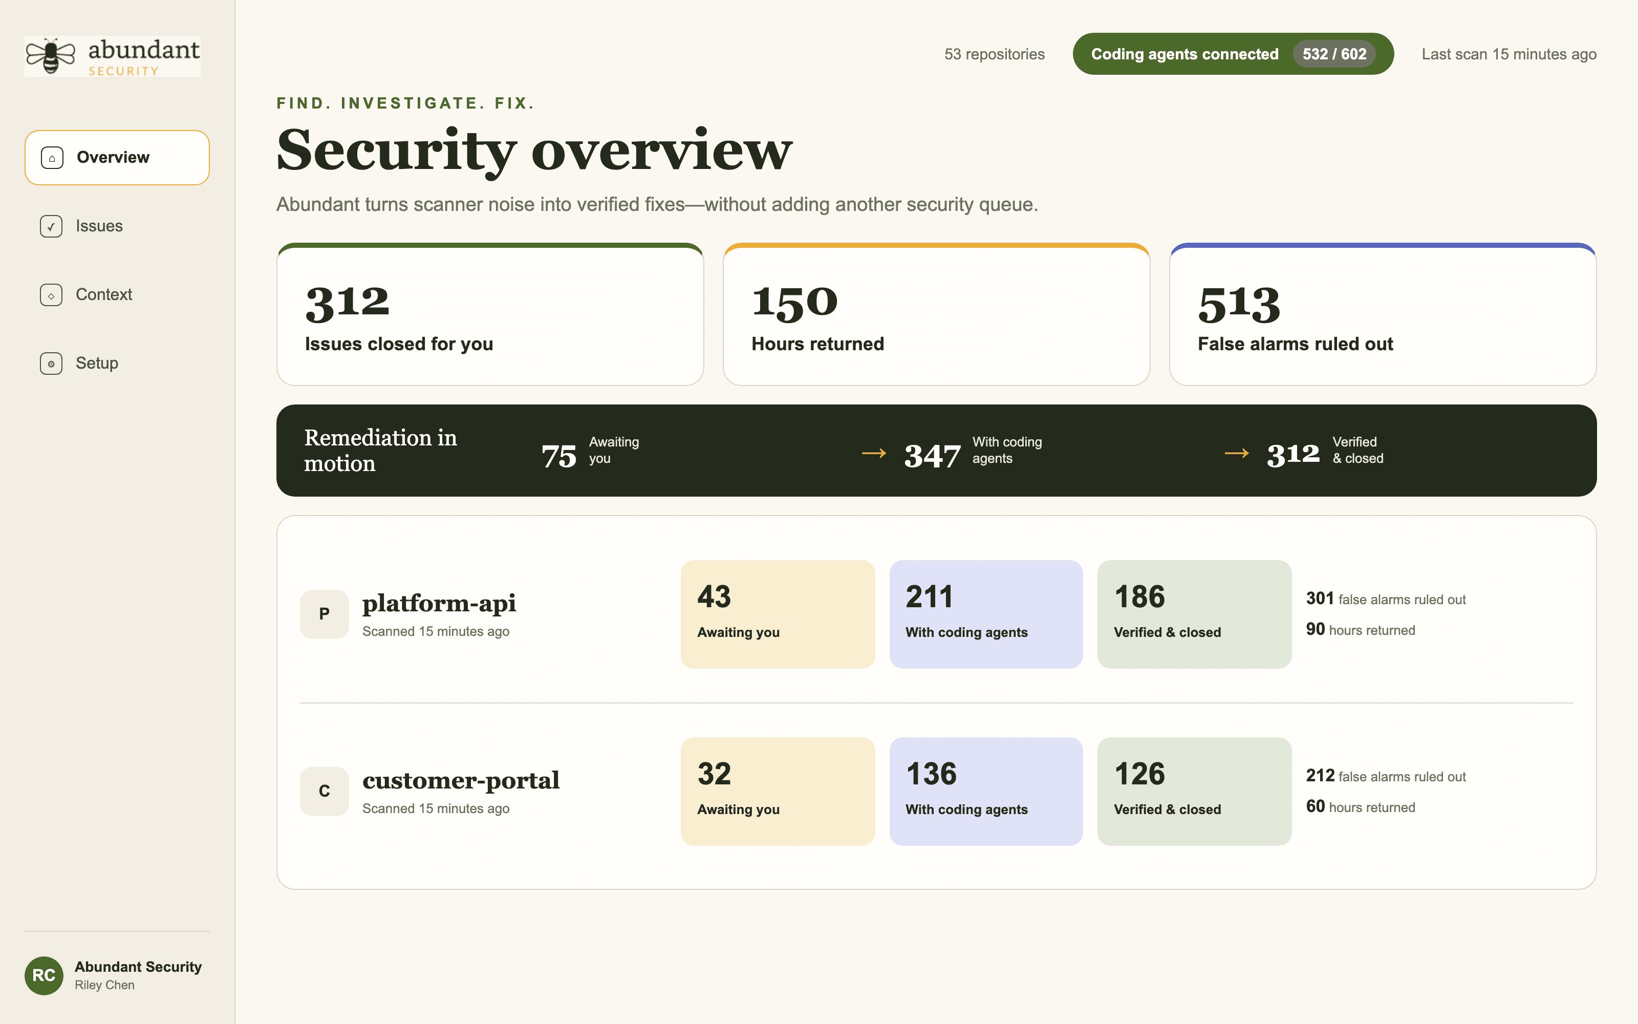Open the 312 Issues closed for you card

click(490, 314)
